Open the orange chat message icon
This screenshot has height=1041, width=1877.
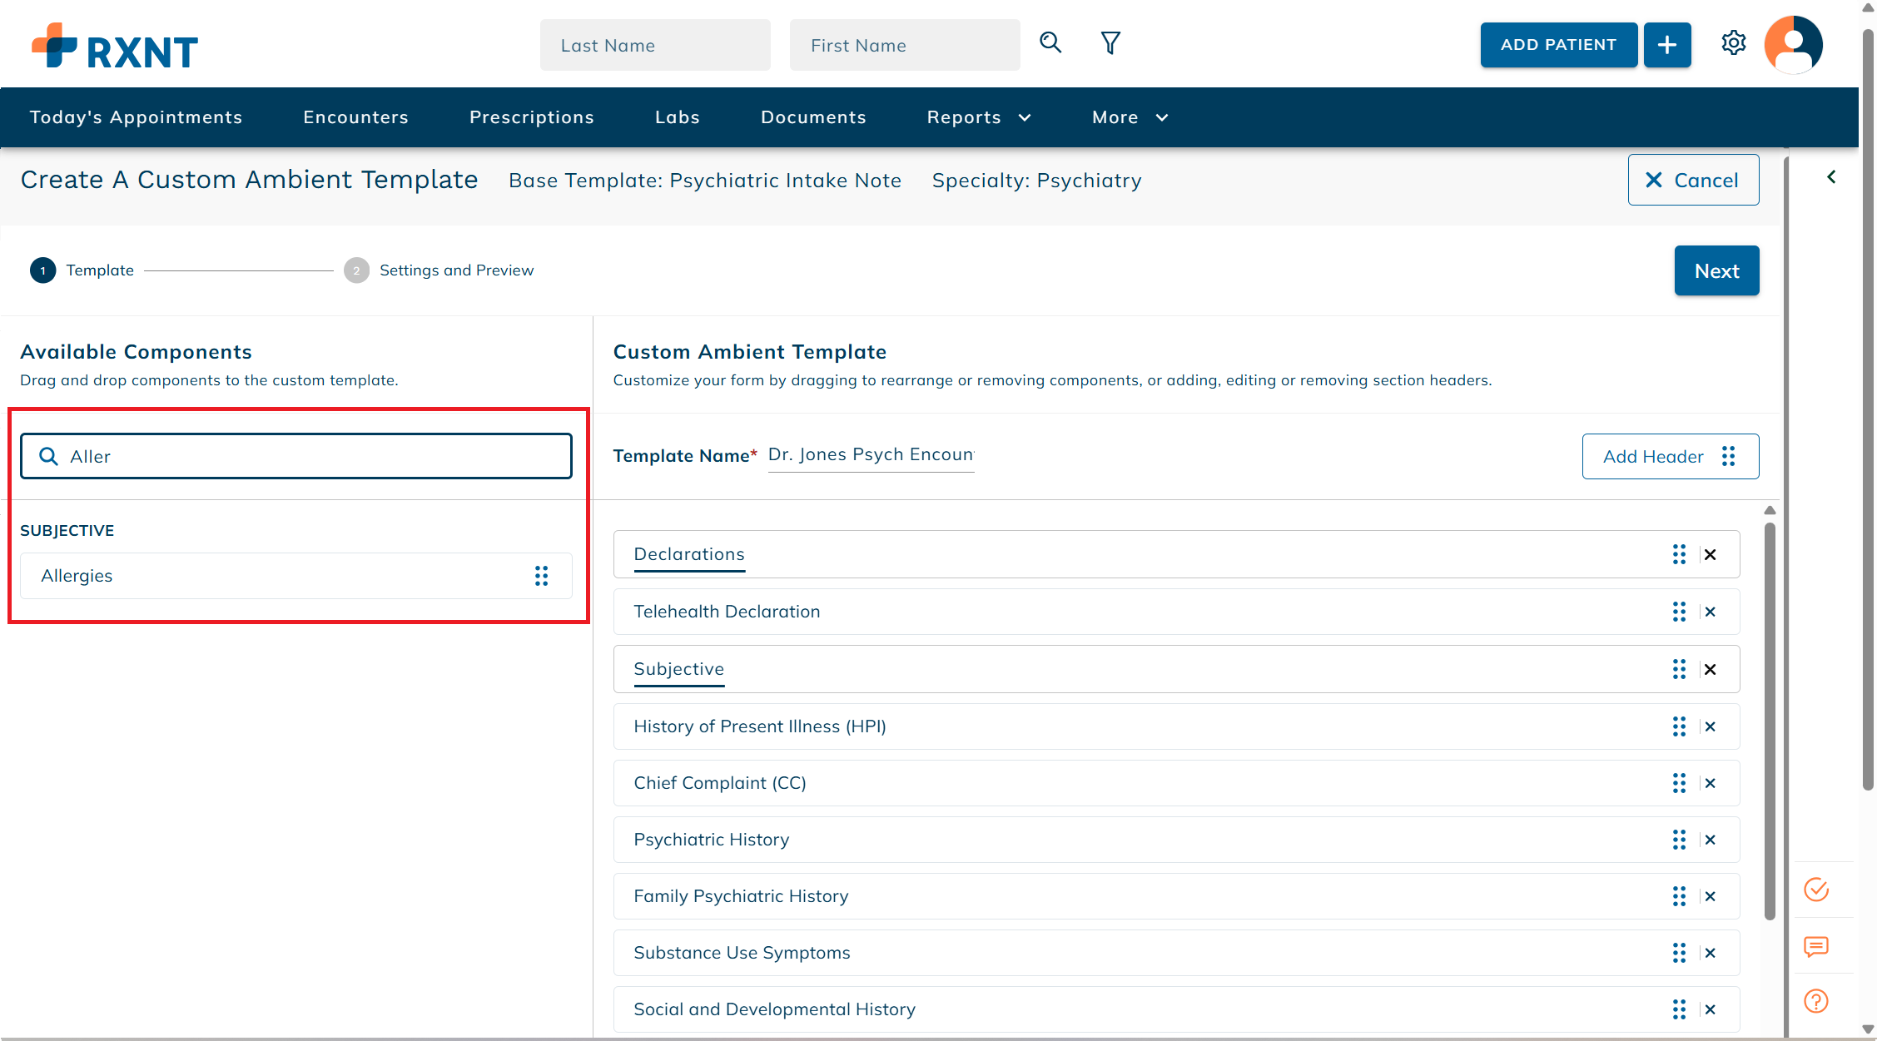1816,946
